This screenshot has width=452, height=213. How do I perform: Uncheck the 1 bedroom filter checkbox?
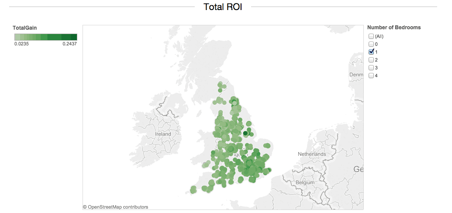[x=371, y=52]
